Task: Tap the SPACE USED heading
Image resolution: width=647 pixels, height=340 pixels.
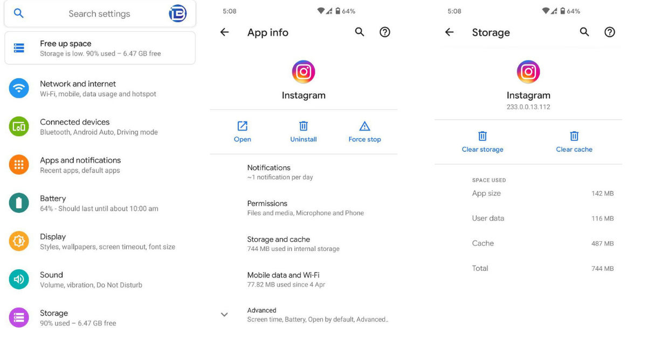Action: pyautogui.click(x=489, y=180)
